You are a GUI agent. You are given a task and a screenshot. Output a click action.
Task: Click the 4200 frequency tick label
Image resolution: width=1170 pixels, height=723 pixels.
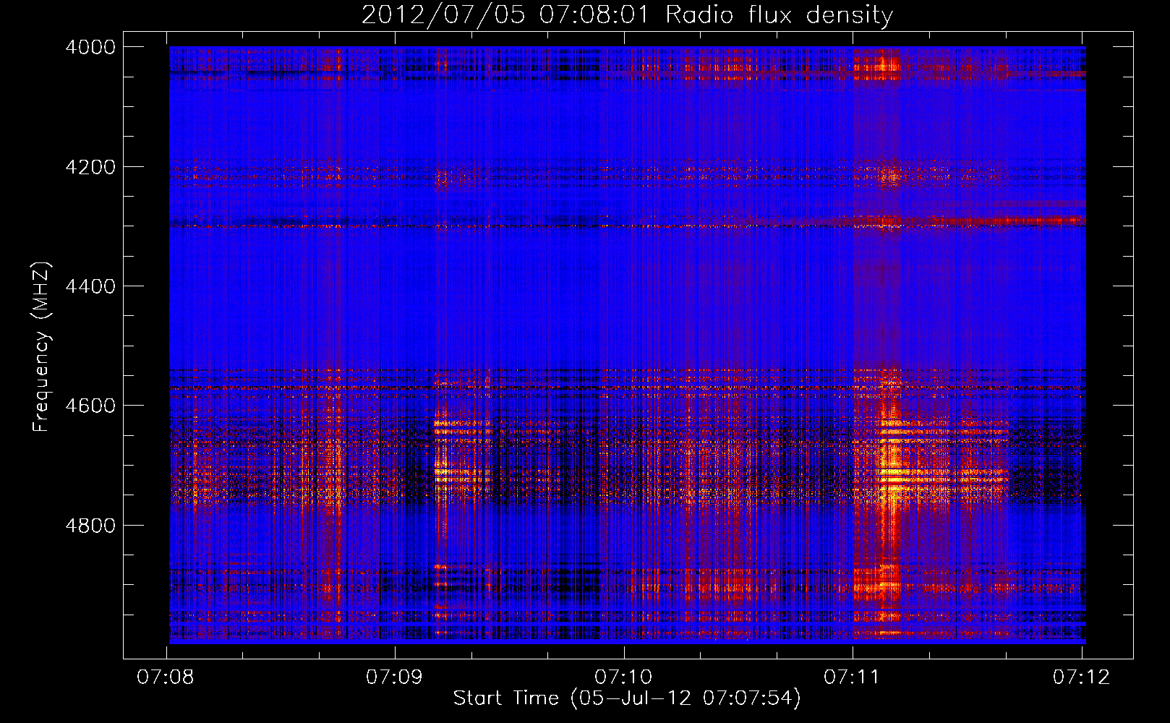click(90, 167)
